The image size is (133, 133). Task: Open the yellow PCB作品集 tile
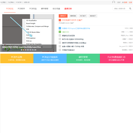pos(17,58)
